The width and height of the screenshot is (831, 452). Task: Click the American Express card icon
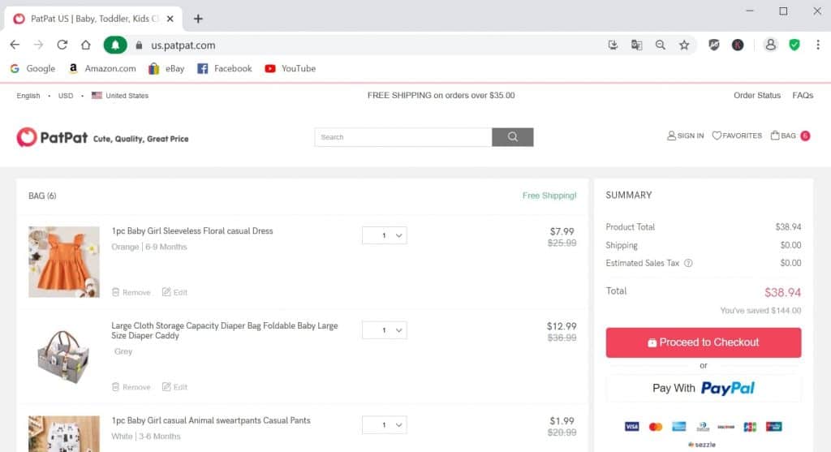click(x=679, y=427)
